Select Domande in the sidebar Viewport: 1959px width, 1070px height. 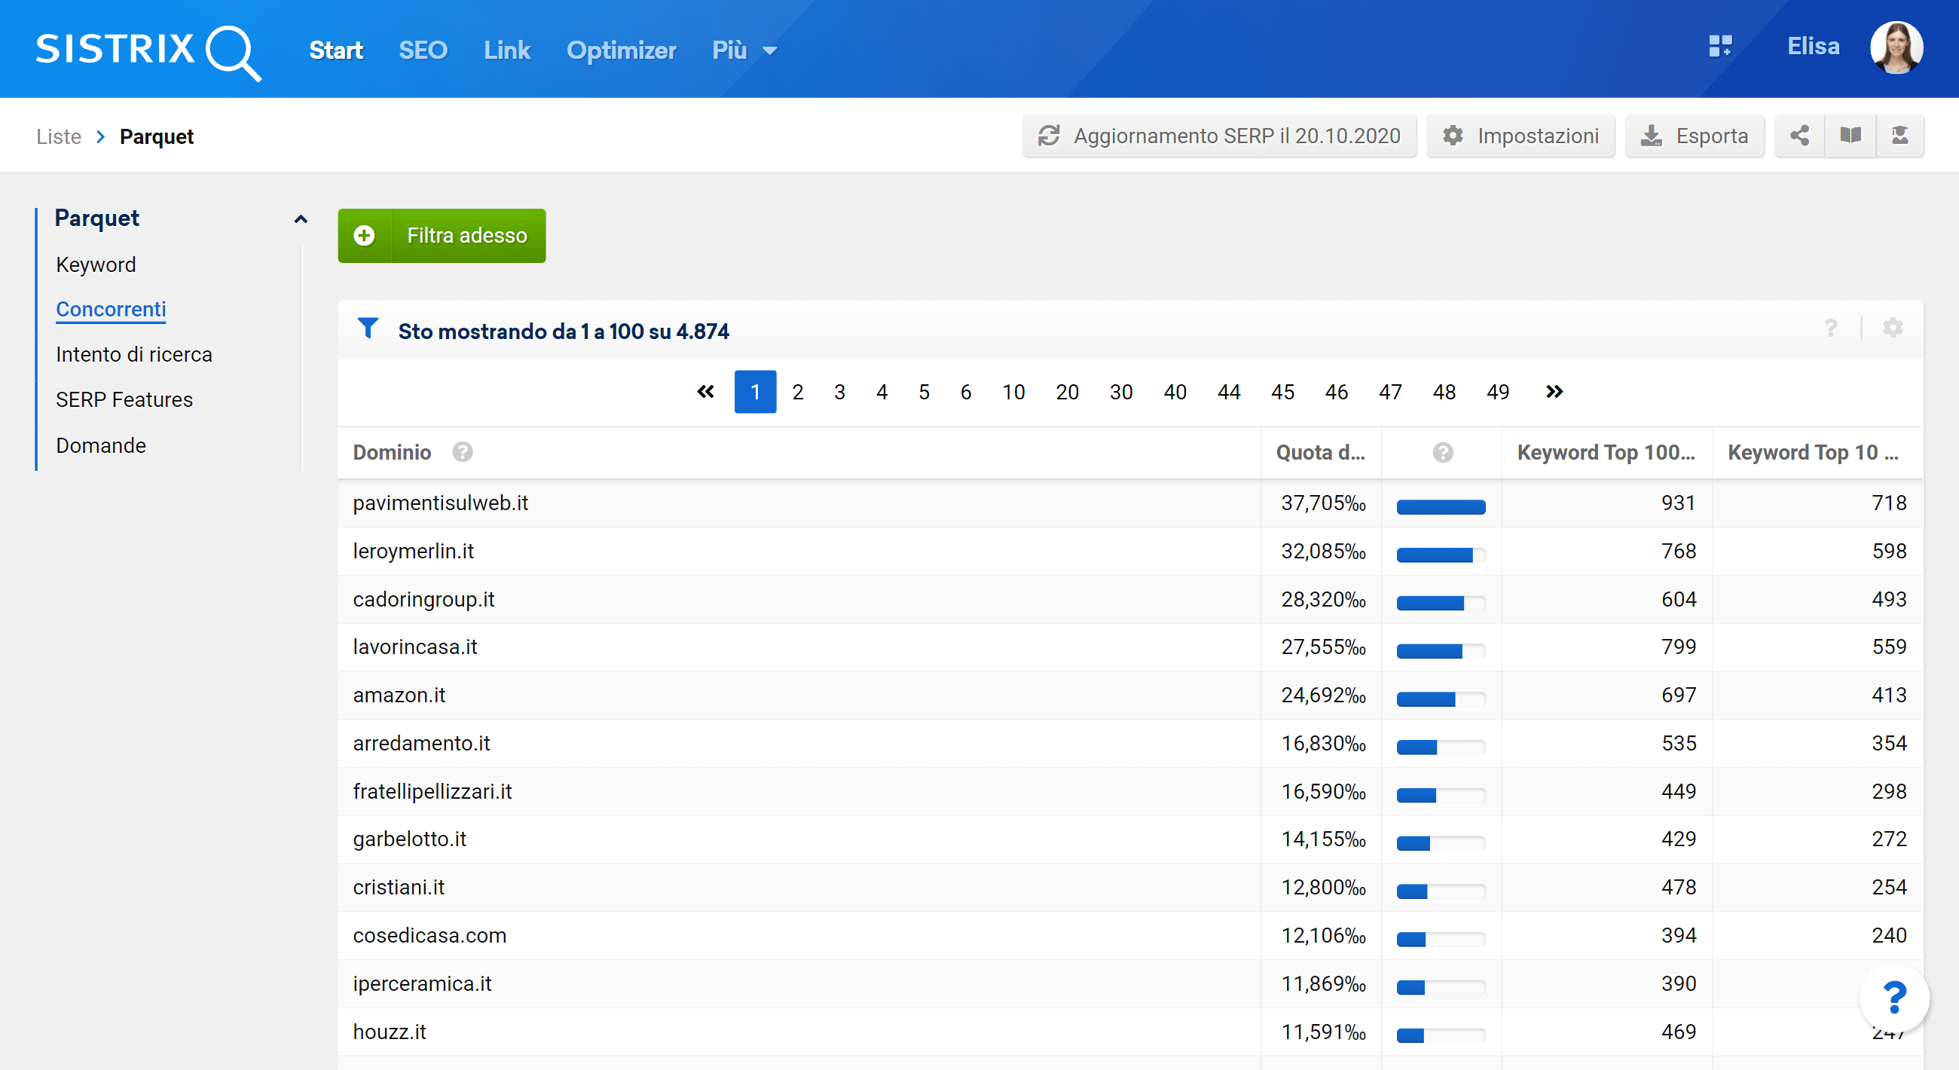[100, 445]
